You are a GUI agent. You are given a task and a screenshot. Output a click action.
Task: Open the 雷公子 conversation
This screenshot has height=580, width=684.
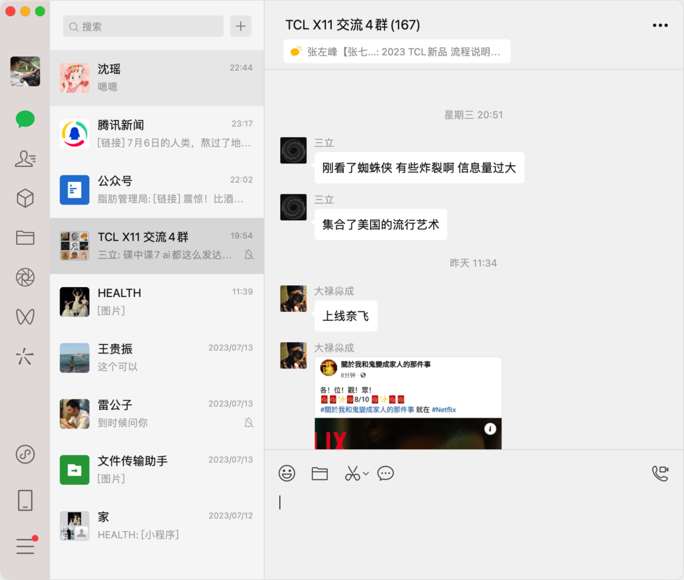pos(157,414)
